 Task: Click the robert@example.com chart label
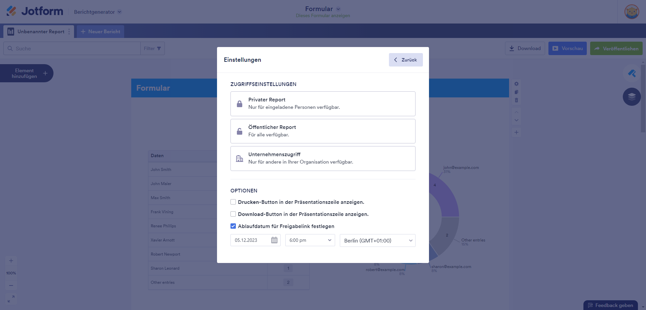[x=385, y=270]
